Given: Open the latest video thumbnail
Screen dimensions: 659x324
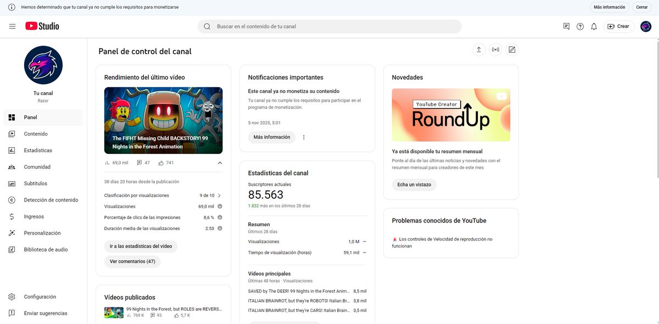Looking at the screenshot, I should tap(163, 120).
